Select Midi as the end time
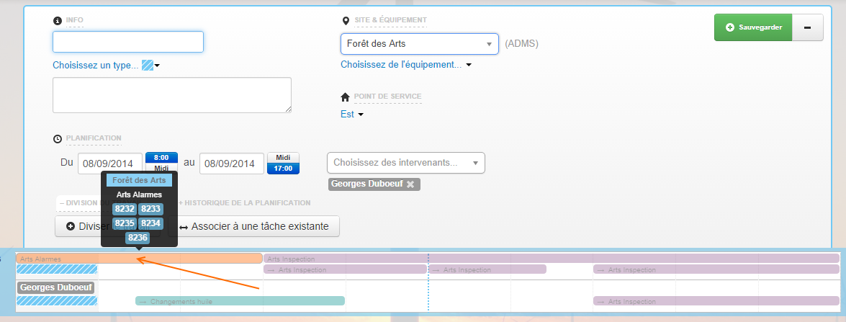This screenshot has width=846, height=322. tap(283, 158)
